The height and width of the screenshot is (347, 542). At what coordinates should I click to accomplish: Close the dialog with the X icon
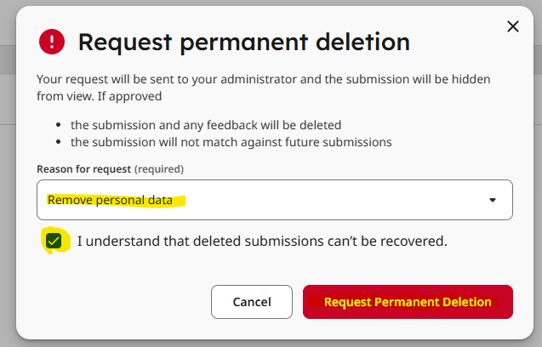click(x=512, y=27)
